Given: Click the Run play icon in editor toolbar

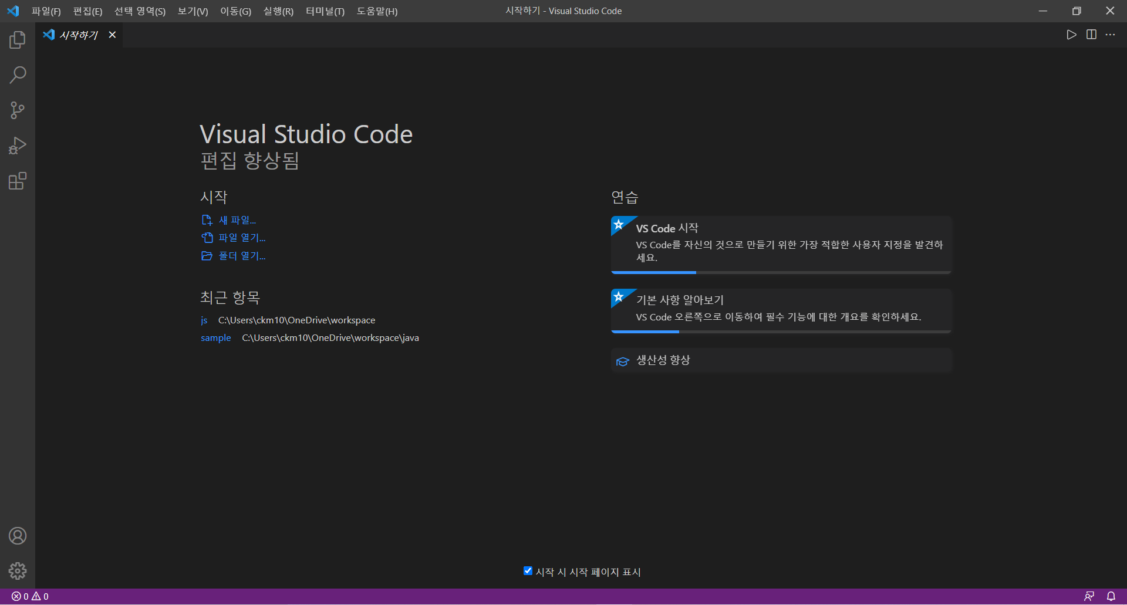Looking at the screenshot, I should [x=1072, y=35].
